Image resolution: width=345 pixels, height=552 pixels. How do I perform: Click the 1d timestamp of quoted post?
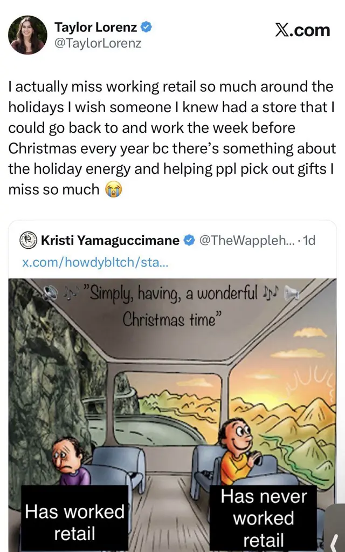coord(309,241)
